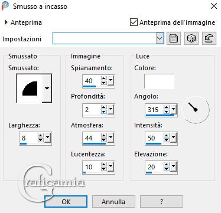The width and height of the screenshot is (221, 213).
Task: Click the Angolo light direction dial
Action: pos(196,110)
